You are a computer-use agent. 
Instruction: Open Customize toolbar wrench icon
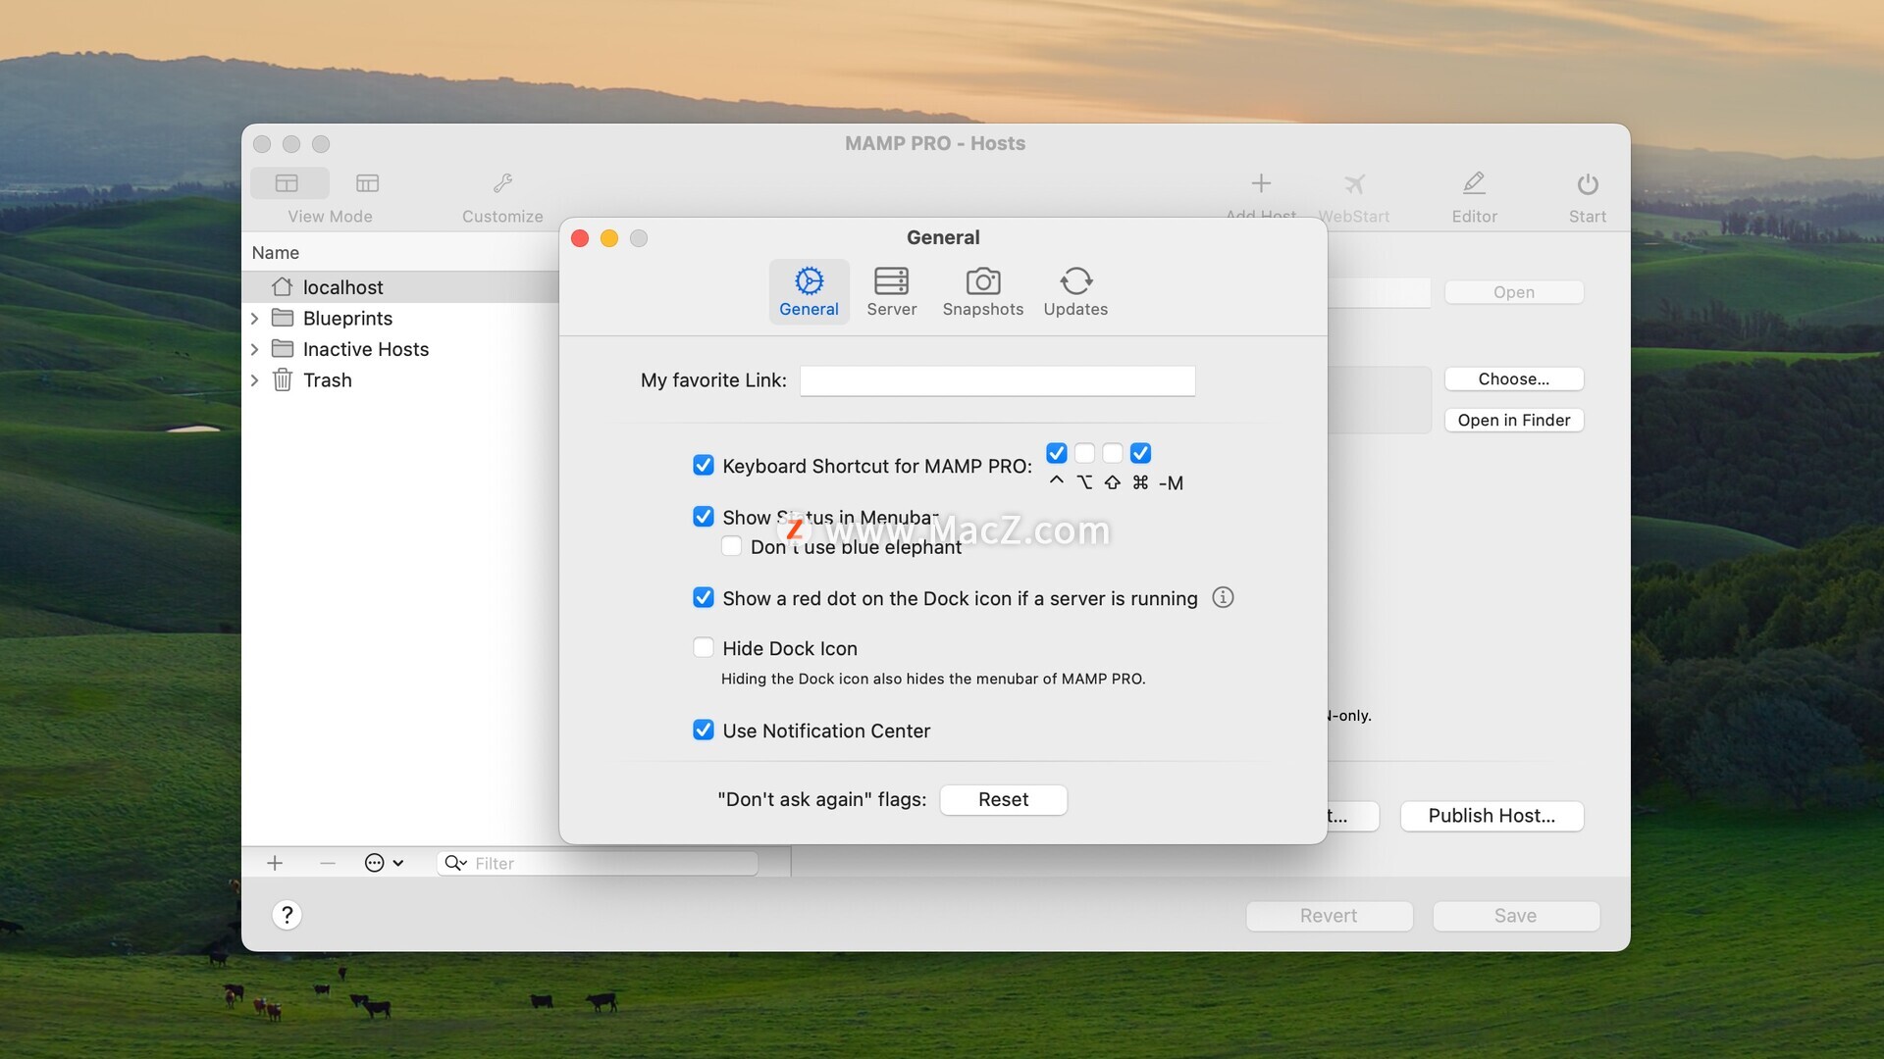pos(502,183)
